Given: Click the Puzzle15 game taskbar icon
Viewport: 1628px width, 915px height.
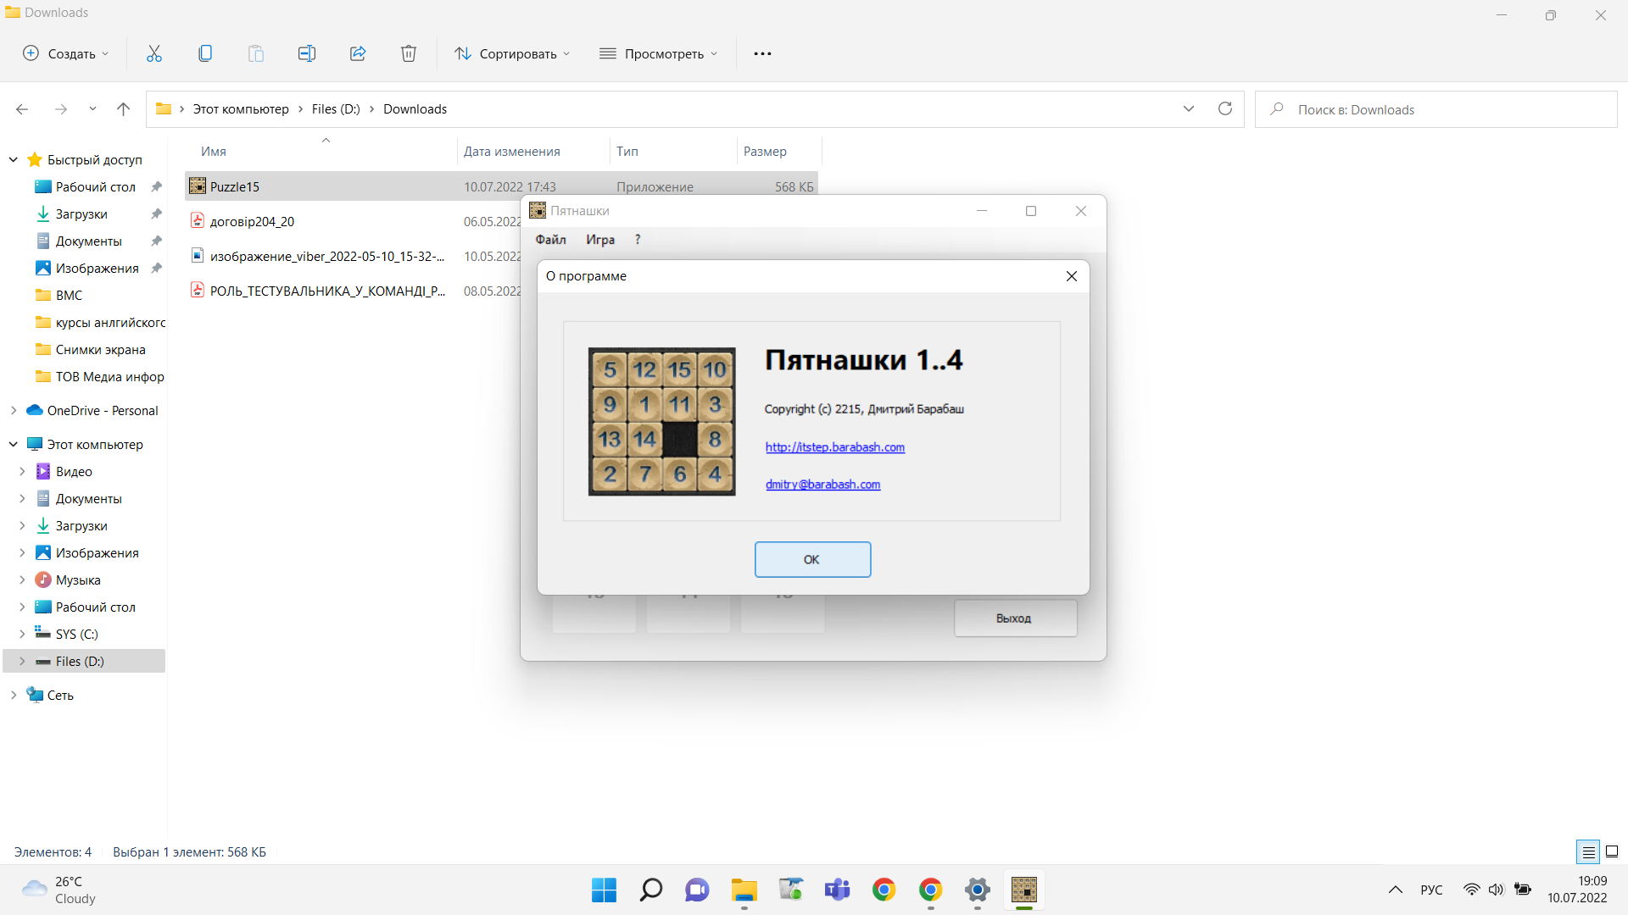Looking at the screenshot, I should point(1023,890).
